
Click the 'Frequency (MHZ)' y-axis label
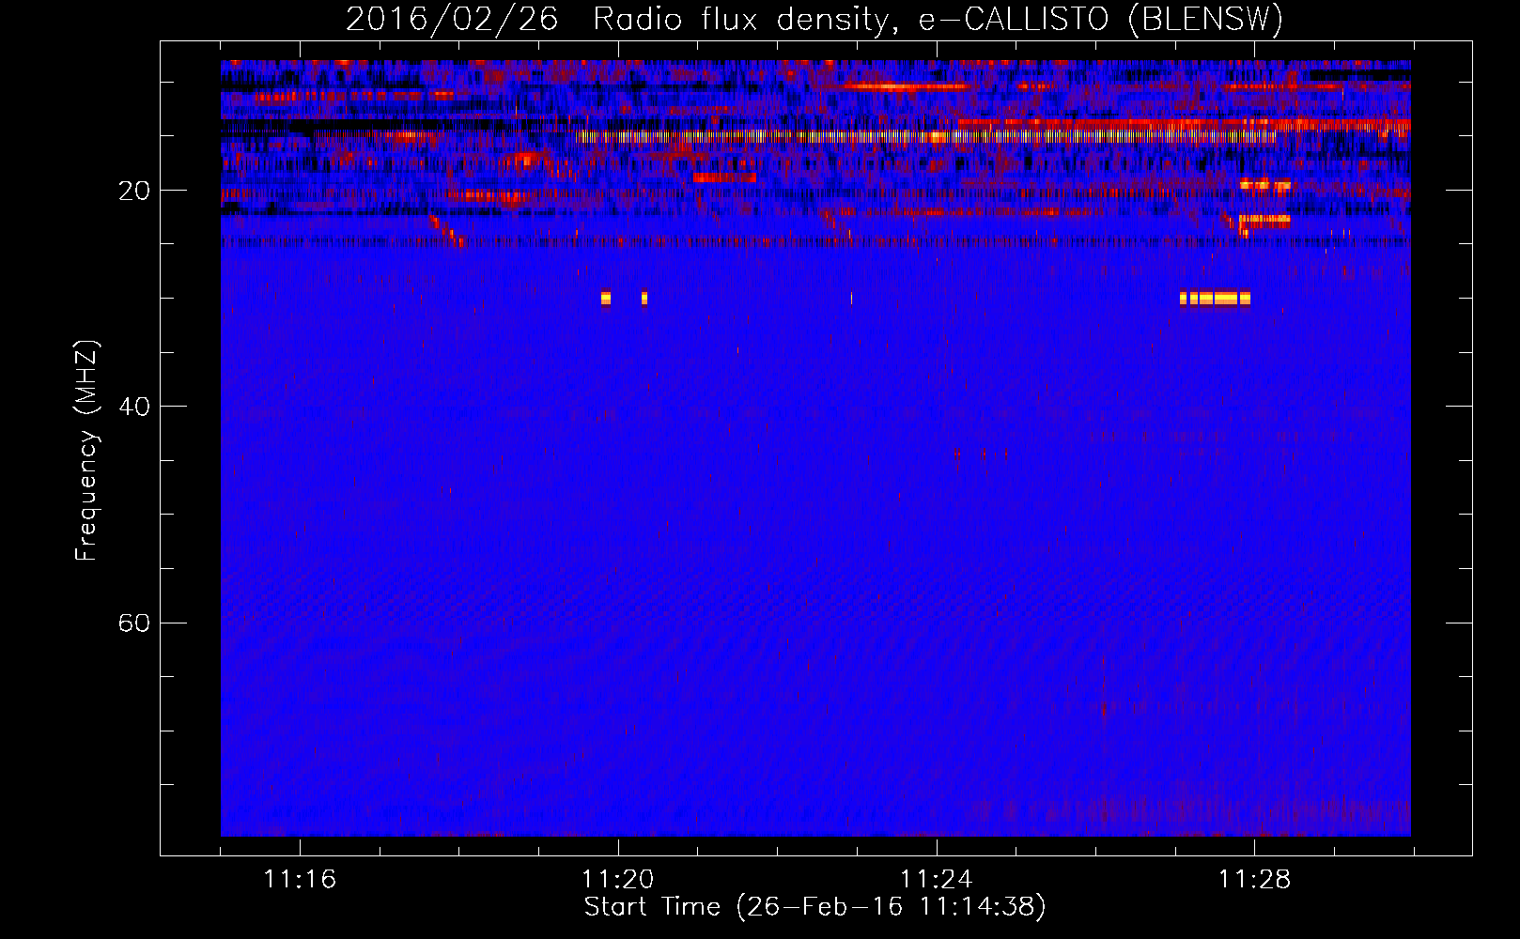85,451
